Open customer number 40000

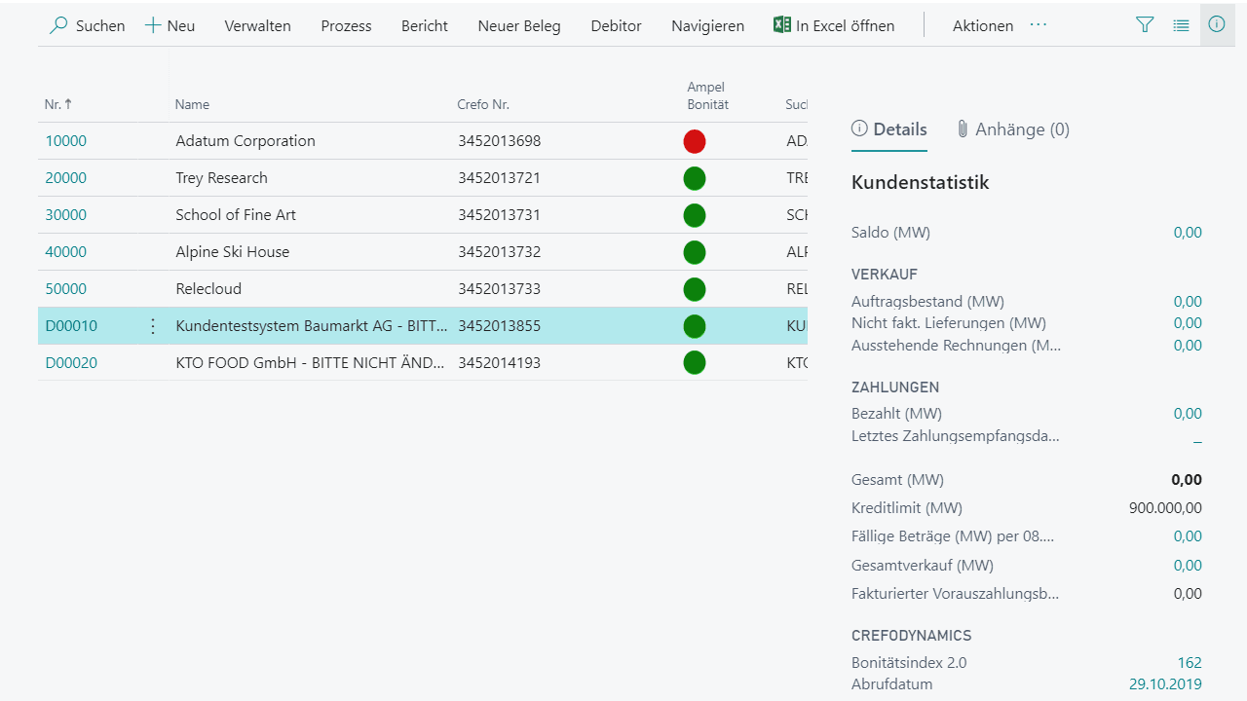tap(66, 252)
